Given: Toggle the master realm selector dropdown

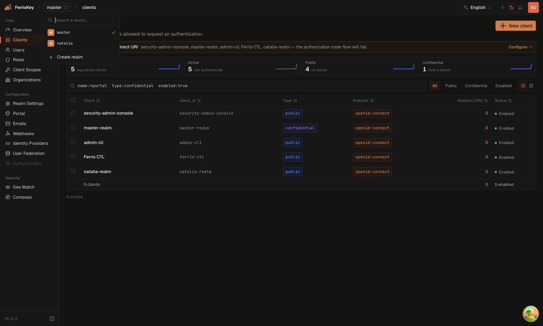Looking at the screenshot, I should tap(57, 7).
